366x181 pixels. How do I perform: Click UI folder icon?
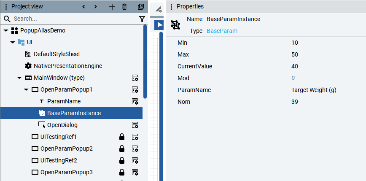tap(21, 43)
